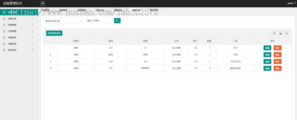
Task: Click model cell 2131 of 设备3
Action: (x=111, y=62)
